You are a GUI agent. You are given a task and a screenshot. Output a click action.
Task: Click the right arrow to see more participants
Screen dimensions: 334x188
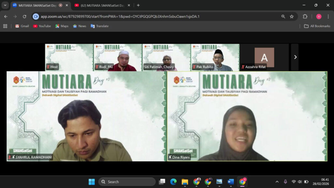point(295,57)
